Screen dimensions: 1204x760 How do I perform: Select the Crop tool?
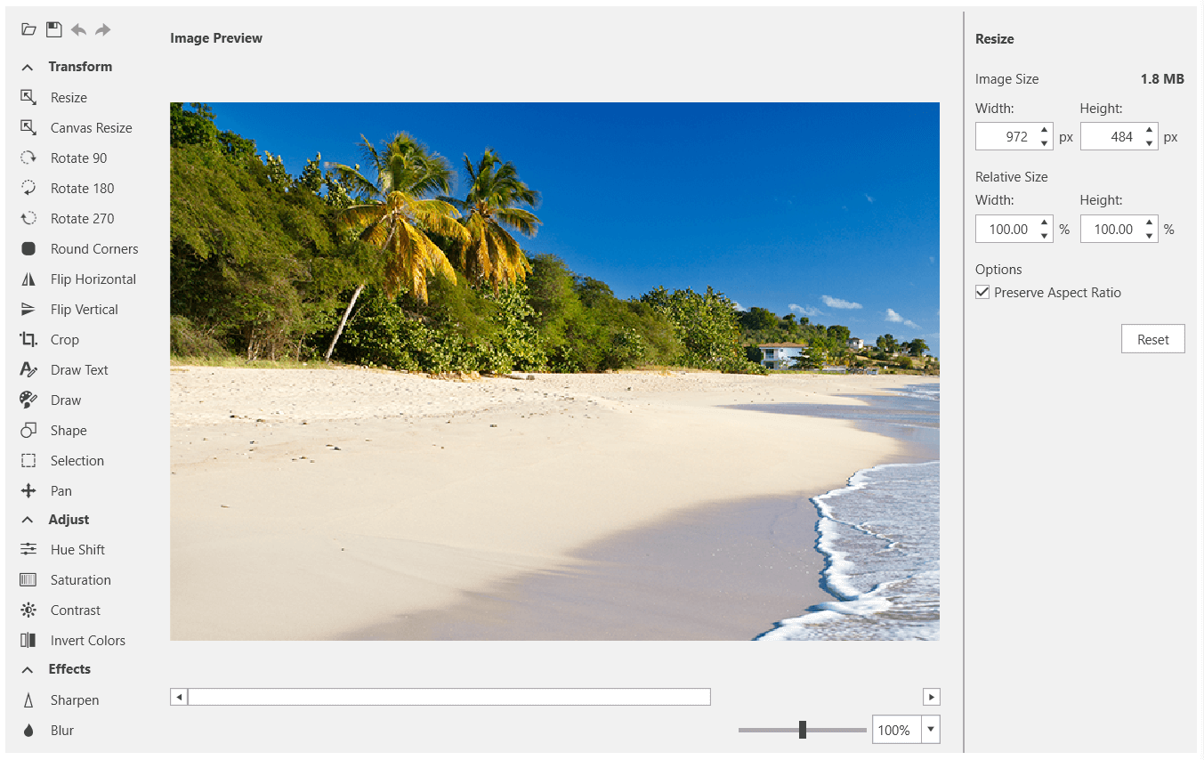[x=63, y=339]
